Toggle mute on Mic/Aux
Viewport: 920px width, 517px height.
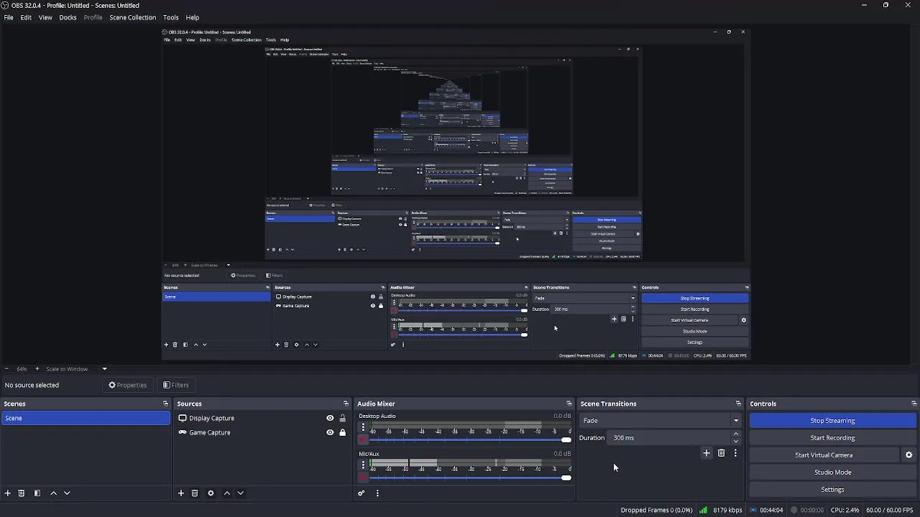(x=363, y=478)
